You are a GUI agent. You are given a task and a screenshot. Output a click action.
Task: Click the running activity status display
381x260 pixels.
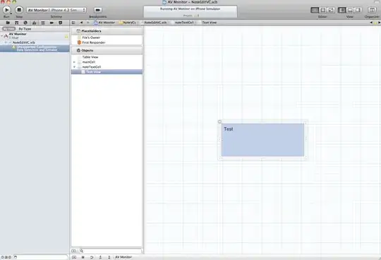(190, 12)
